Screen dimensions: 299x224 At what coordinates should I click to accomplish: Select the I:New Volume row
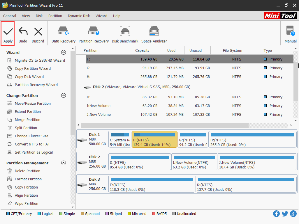coord(189,106)
